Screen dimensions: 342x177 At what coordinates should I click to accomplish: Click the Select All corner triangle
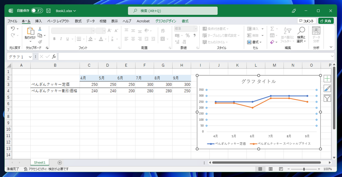(x=9, y=66)
